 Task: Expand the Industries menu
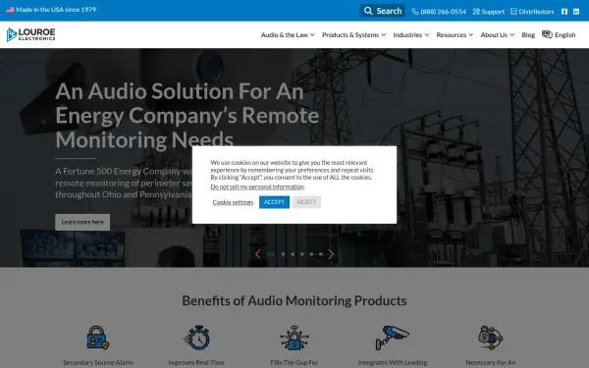(411, 35)
